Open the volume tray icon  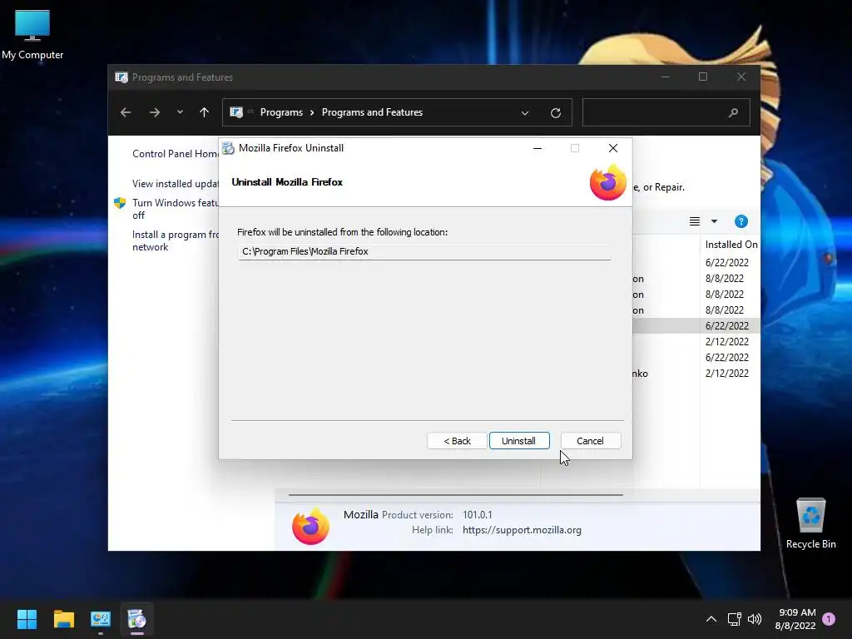(x=755, y=619)
